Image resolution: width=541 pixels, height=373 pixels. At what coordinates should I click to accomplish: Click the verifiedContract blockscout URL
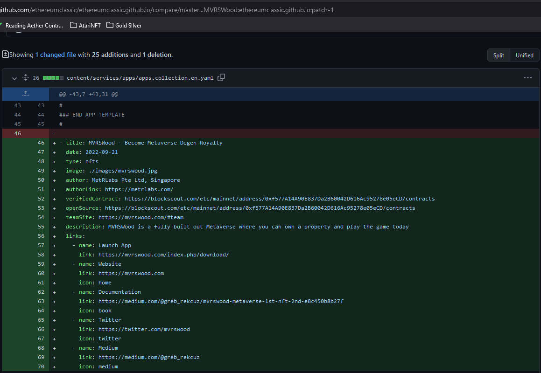tap(280, 199)
